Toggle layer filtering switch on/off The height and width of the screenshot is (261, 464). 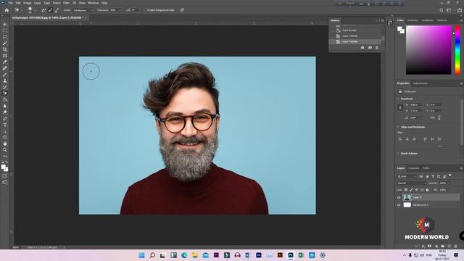(x=450, y=175)
